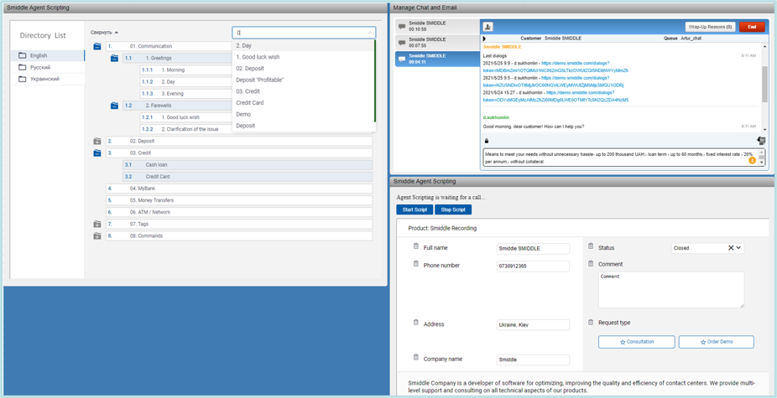Click the clipboard icon beside Address
The height and width of the screenshot is (398, 777).
tap(415, 323)
